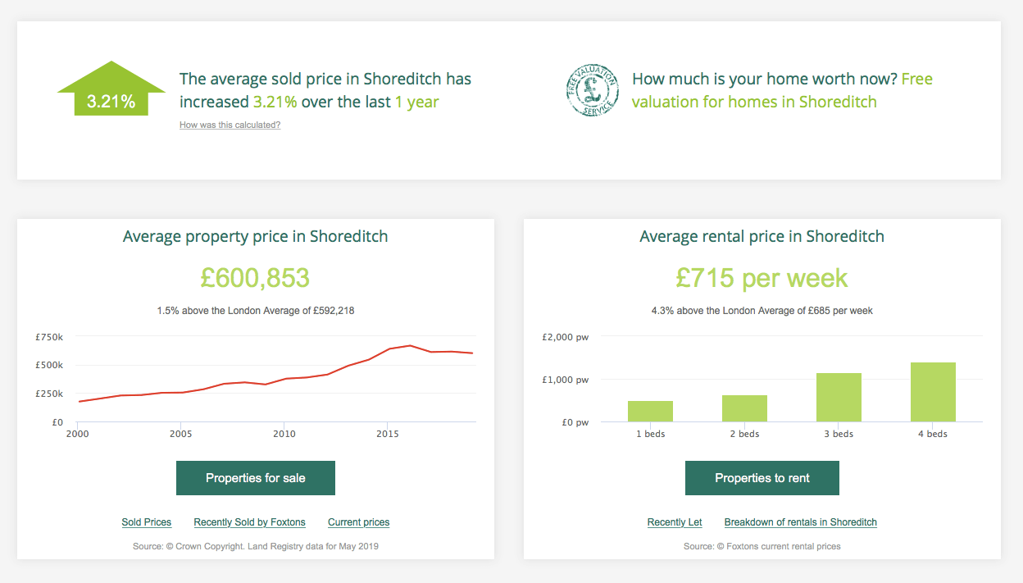Viewport: 1023px width, 583px height.
Task: Click the £715 per week rental figure
Action: click(762, 278)
